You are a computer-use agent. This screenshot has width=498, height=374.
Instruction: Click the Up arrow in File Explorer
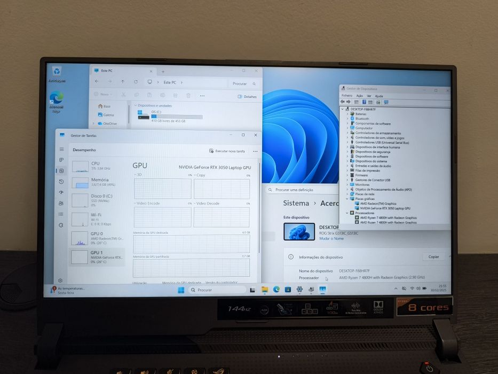(x=123, y=82)
